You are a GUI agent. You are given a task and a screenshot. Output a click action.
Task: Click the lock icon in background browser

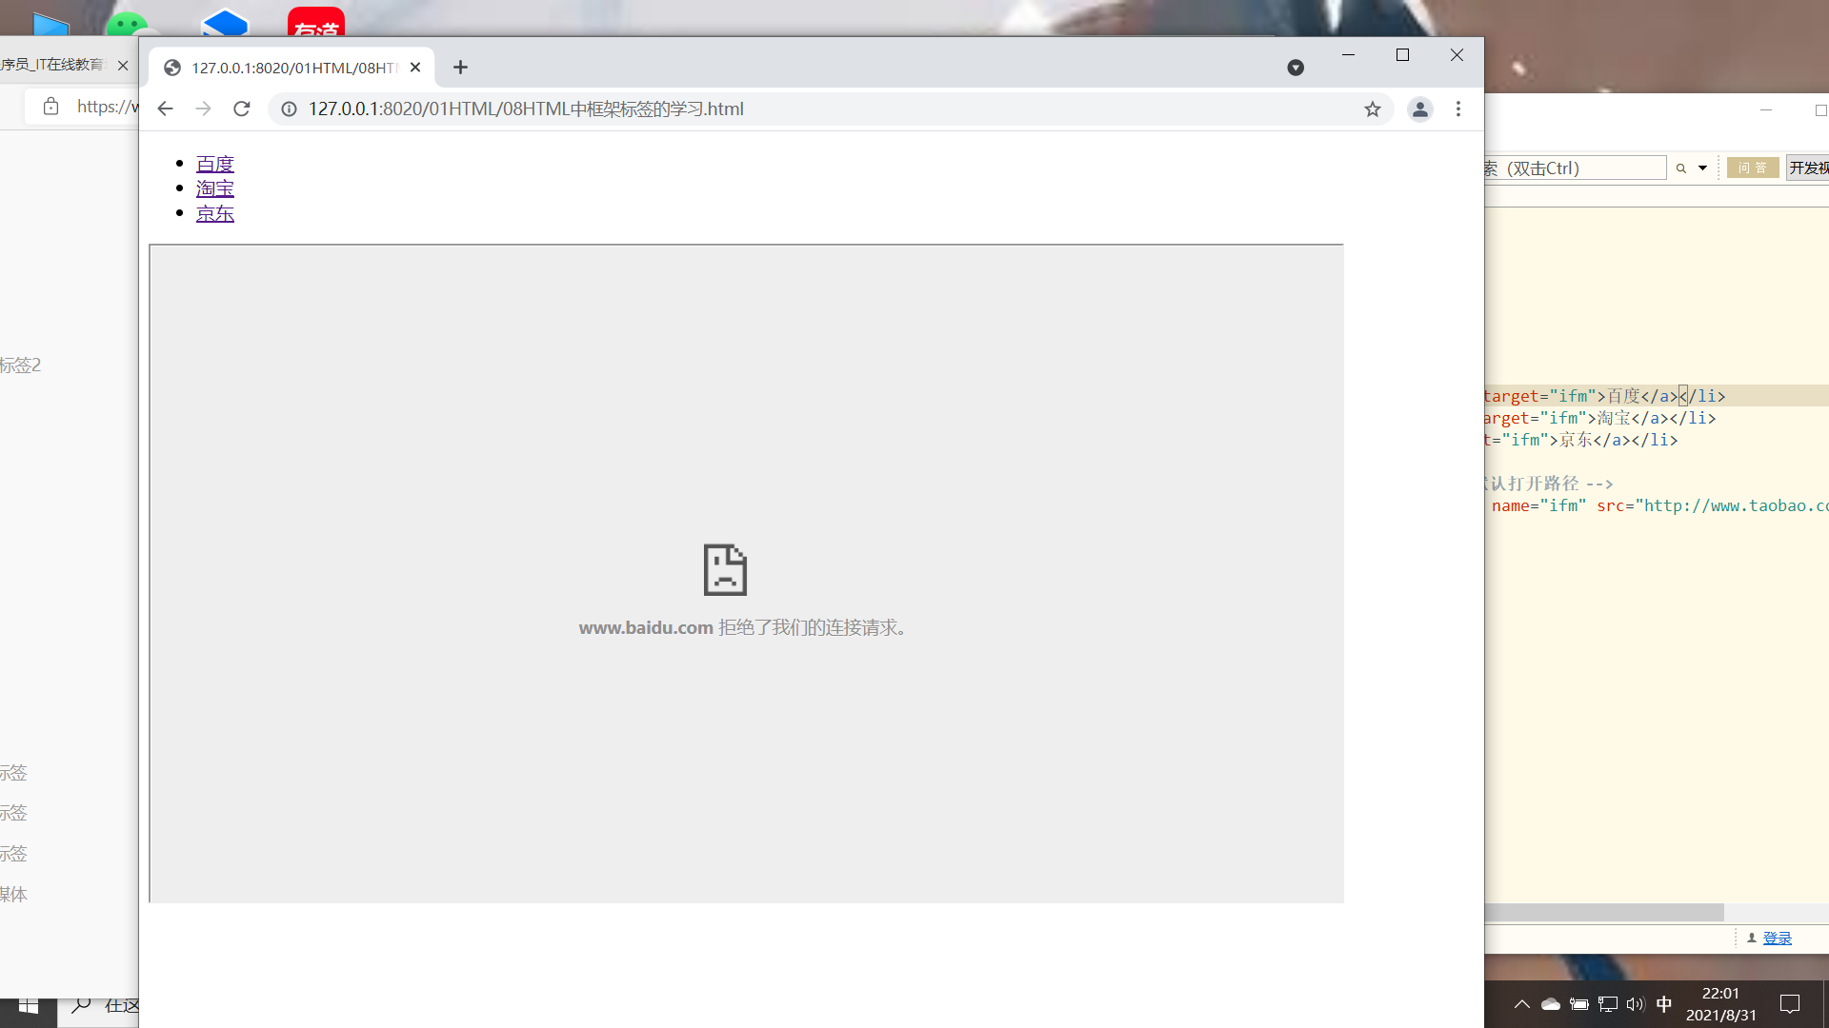[50, 106]
